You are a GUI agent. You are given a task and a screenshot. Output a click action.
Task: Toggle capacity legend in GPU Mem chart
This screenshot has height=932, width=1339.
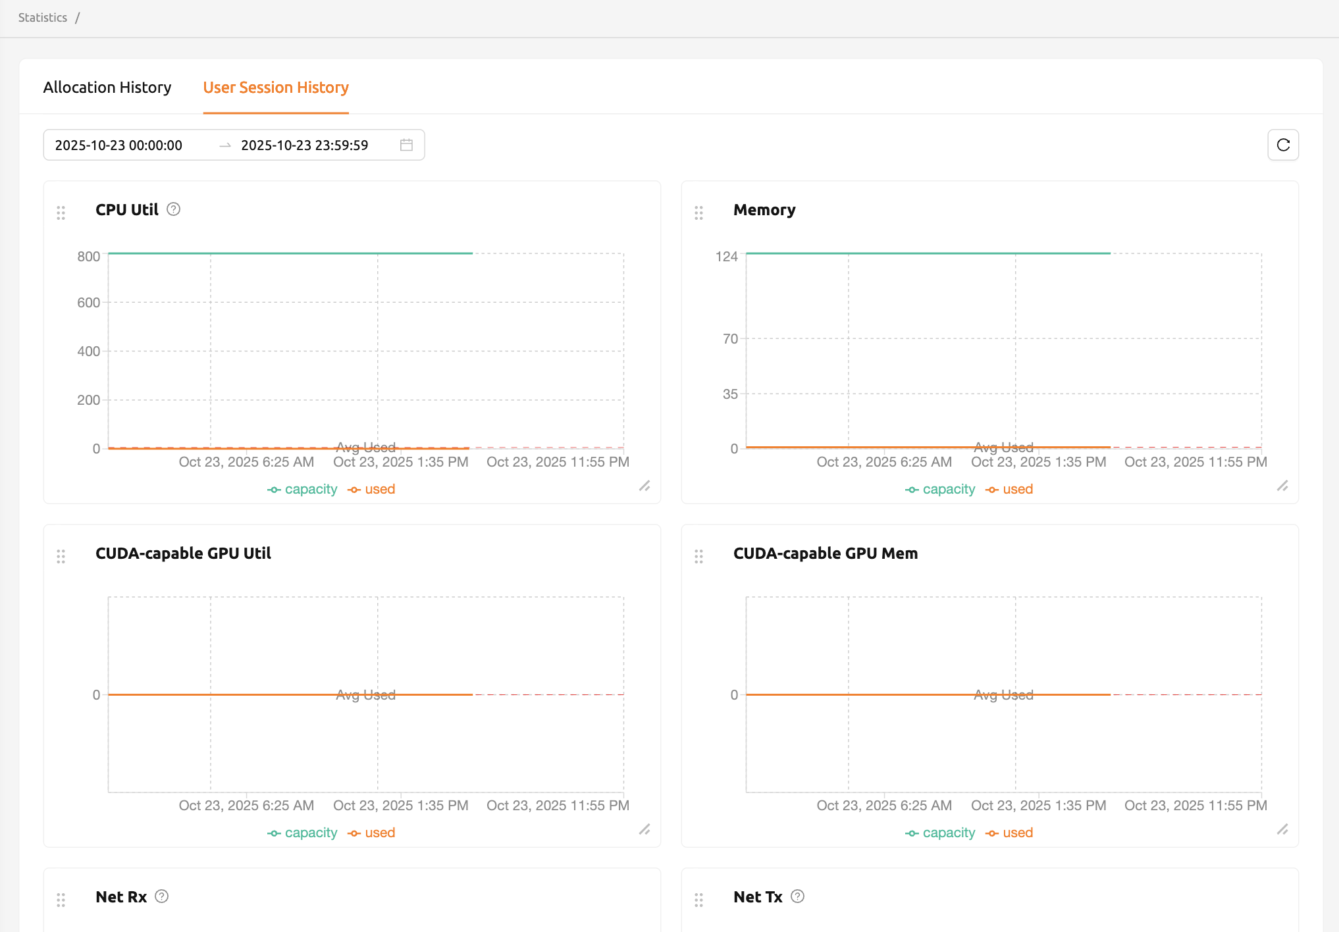(940, 833)
